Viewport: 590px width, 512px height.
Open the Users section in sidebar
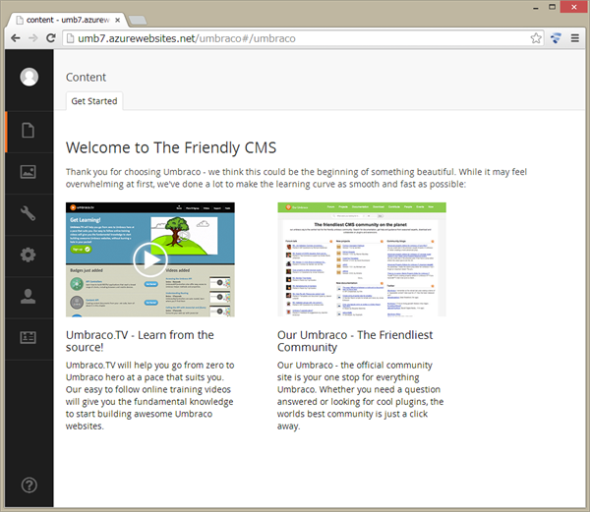pos(29,296)
